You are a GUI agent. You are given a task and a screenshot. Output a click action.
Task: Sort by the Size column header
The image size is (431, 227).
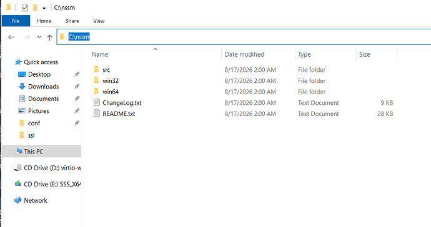365,54
